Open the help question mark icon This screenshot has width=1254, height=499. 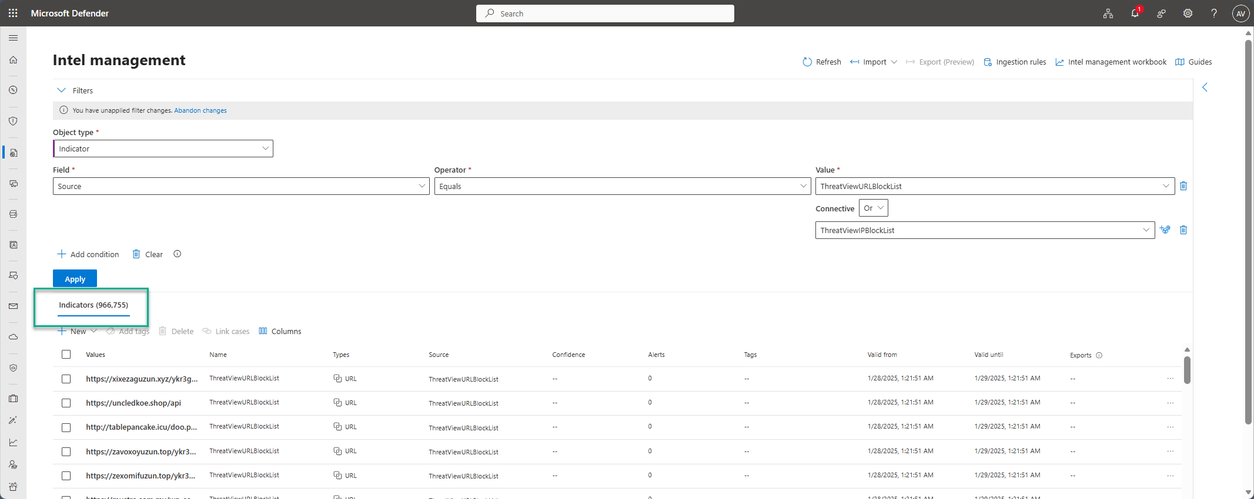tap(1214, 14)
